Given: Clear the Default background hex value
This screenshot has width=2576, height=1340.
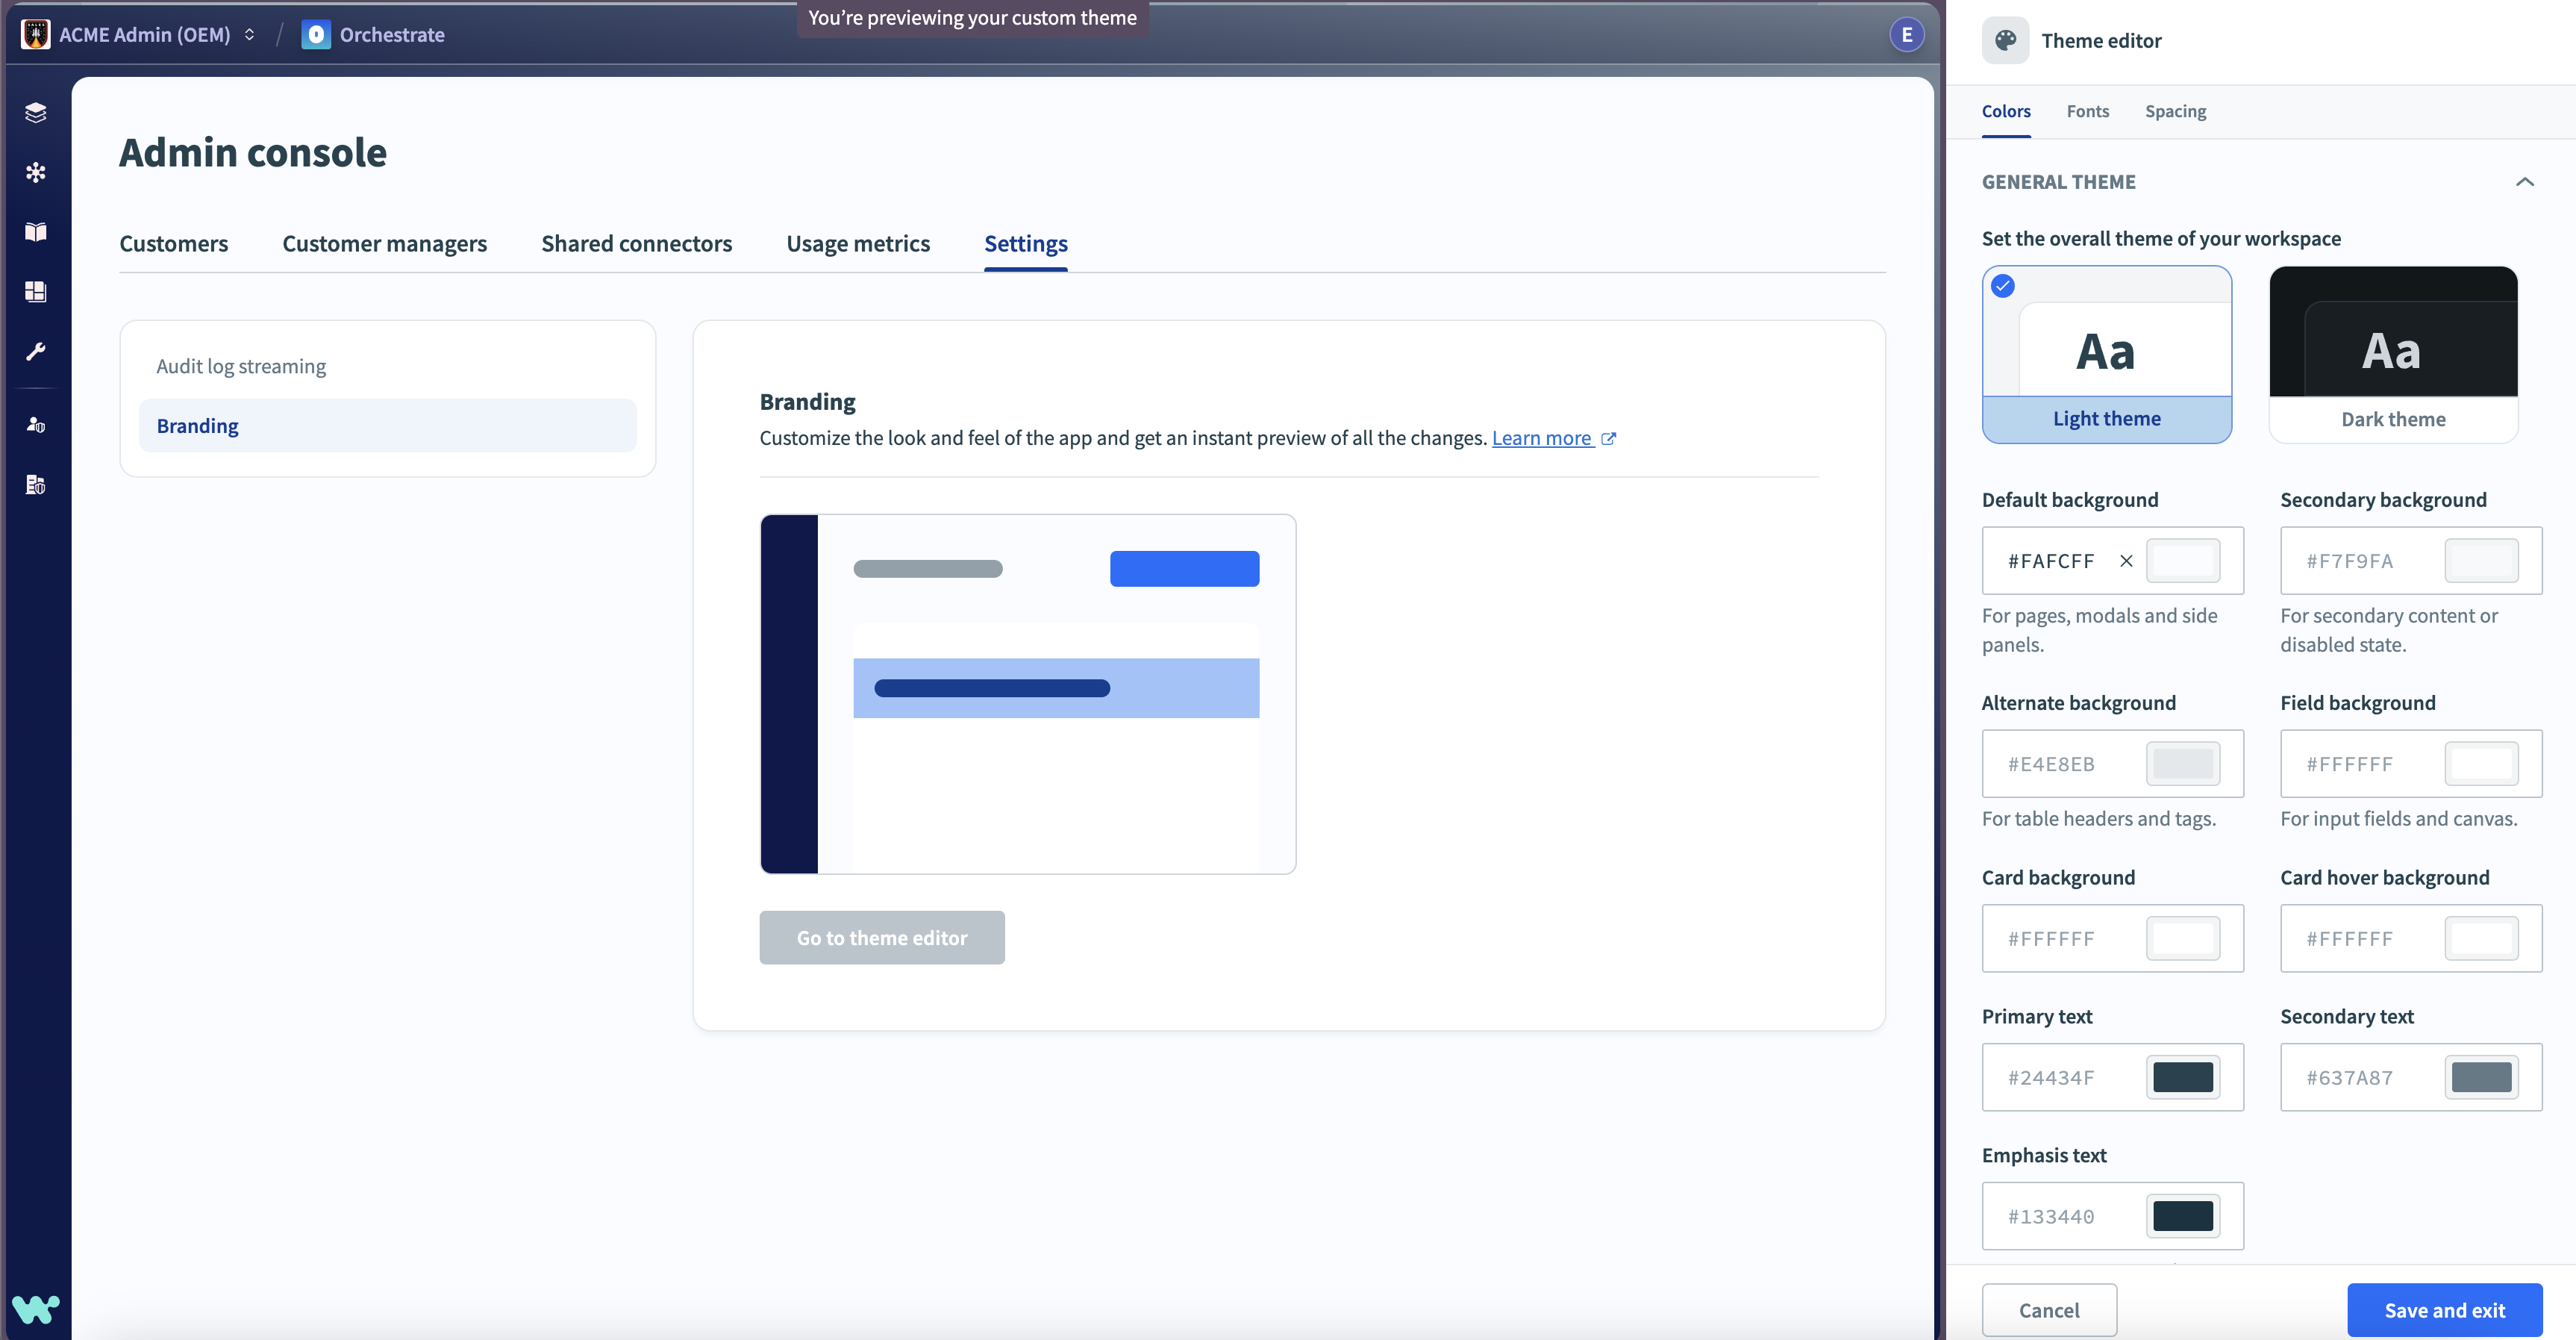Looking at the screenshot, I should [x=2126, y=561].
